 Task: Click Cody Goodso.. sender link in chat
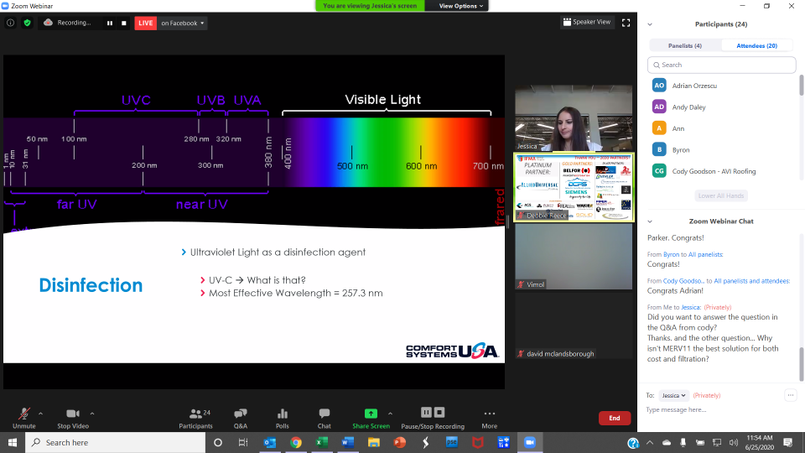pos(683,281)
